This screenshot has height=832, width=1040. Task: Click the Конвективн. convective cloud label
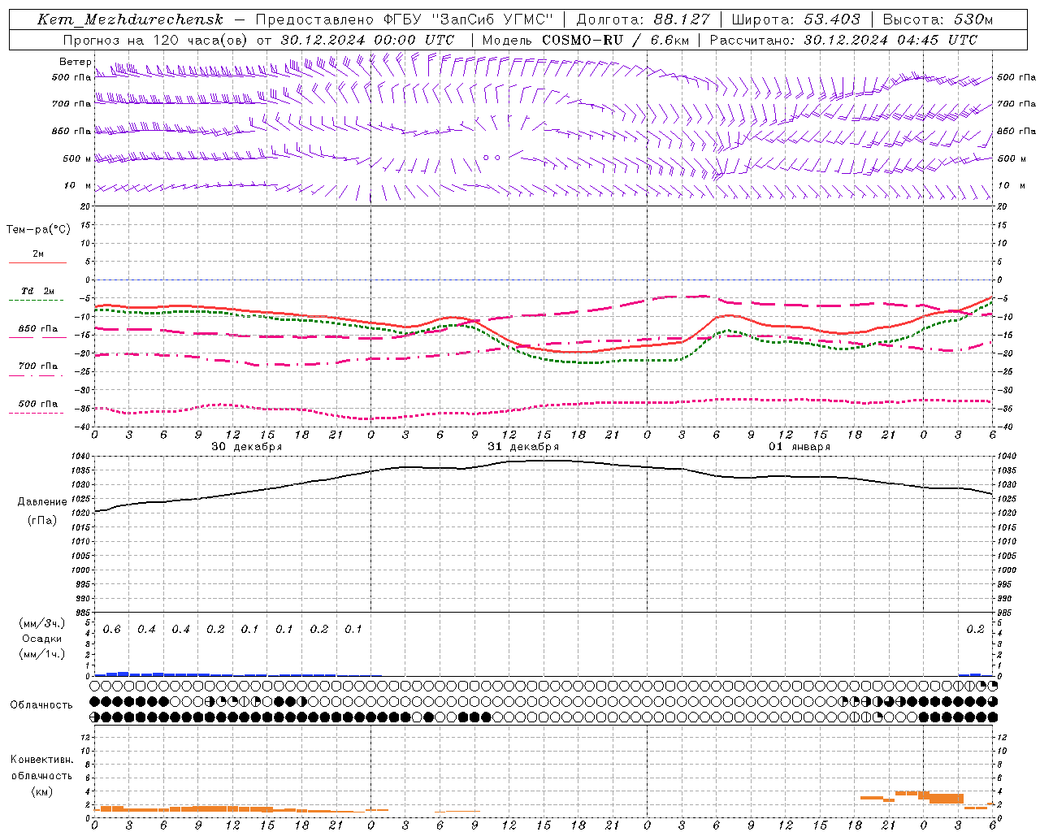(x=41, y=760)
